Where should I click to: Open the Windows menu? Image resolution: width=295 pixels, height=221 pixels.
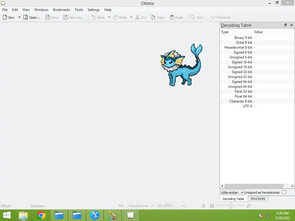point(41,10)
